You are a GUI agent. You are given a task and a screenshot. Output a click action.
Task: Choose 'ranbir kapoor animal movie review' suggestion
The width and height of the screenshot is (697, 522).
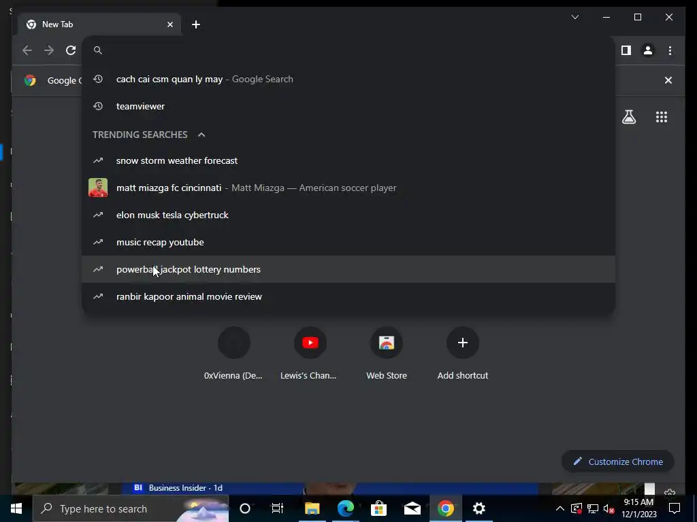[348, 296]
